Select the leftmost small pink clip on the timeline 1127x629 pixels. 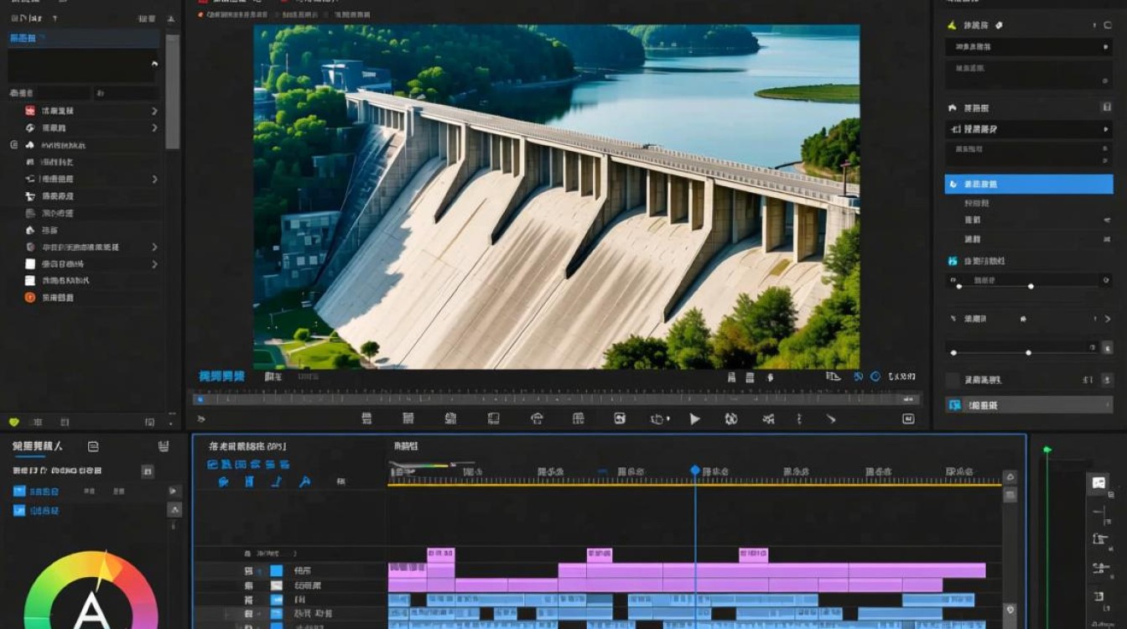pyautogui.click(x=441, y=554)
